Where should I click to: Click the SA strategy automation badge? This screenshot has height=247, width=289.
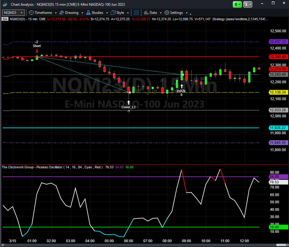(5, 19)
